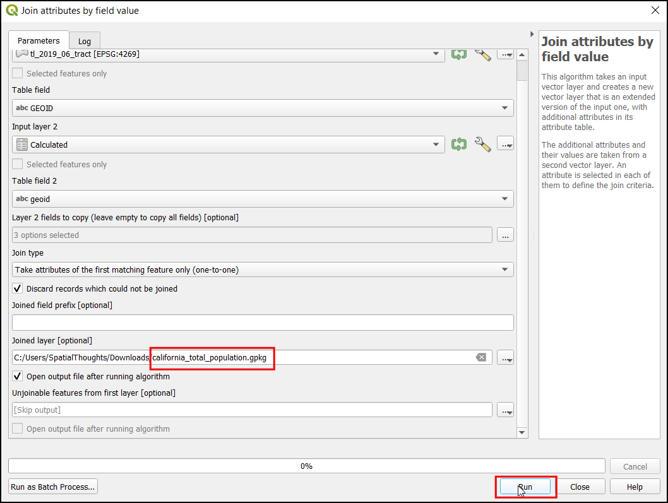Uncheck Discard records which could not be joined
Viewport: 668px width, 503px height.
pos(18,289)
